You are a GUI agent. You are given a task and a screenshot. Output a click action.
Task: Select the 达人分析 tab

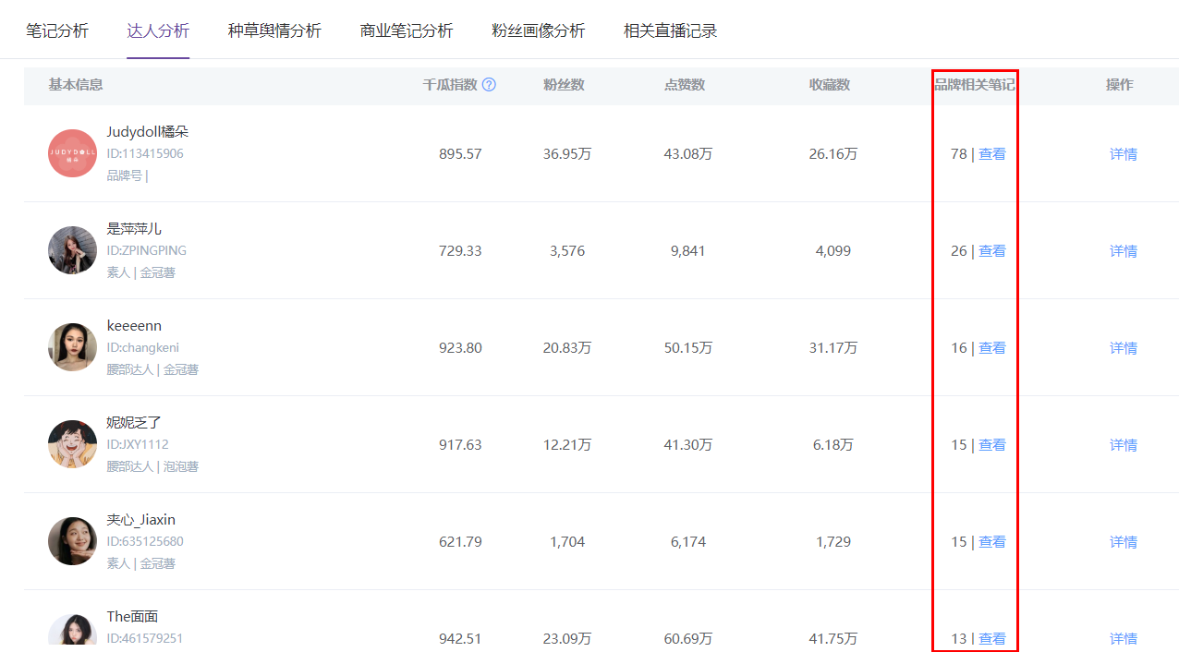(x=158, y=30)
